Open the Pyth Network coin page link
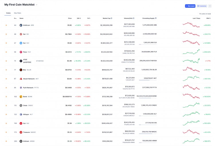The width and height of the screenshot is (215, 146). click(28, 88)
